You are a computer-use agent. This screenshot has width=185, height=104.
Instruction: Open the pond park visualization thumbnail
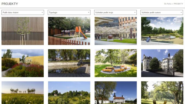[162, 31]
